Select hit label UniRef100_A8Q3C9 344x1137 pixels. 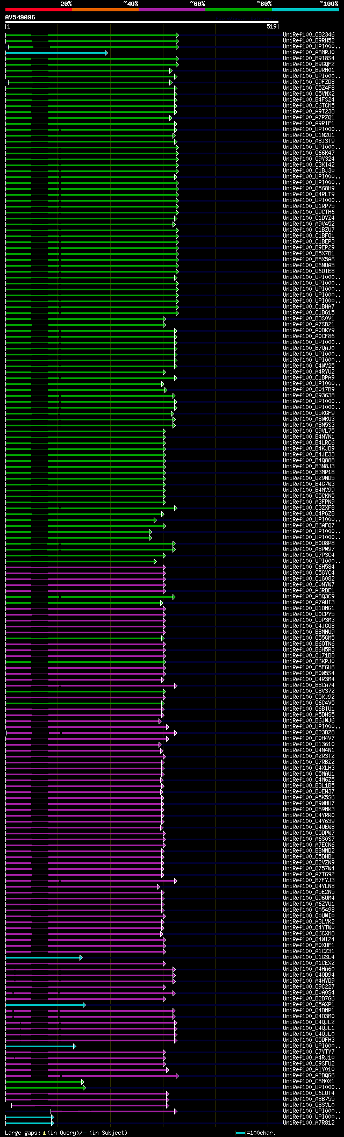coord(309,597)
